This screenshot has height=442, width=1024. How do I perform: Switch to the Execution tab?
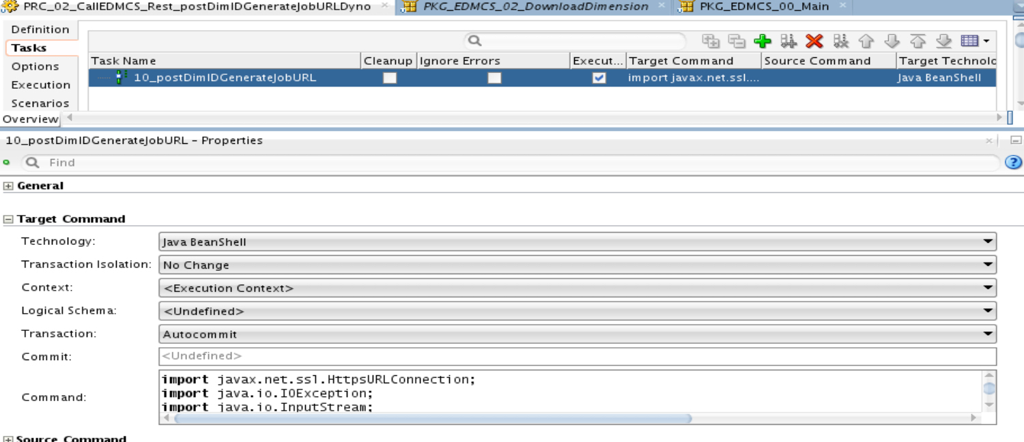click(x=41, y=85)
